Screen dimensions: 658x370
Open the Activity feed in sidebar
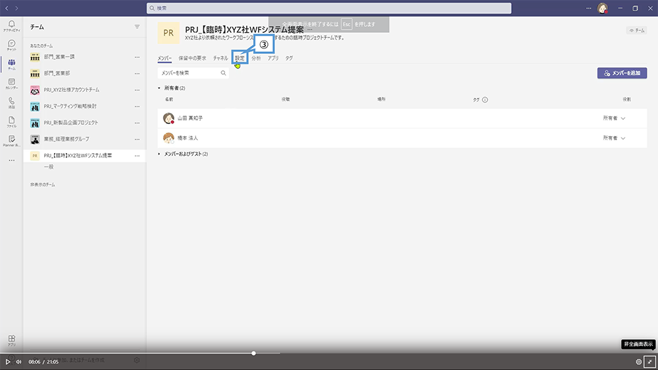(x=11, y=26)
